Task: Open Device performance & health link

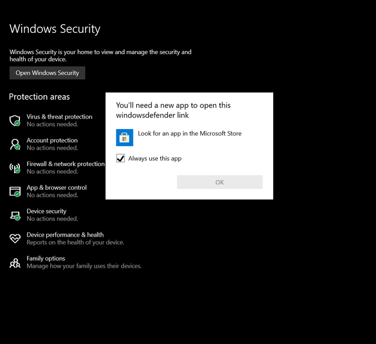Action: (65, 235)
